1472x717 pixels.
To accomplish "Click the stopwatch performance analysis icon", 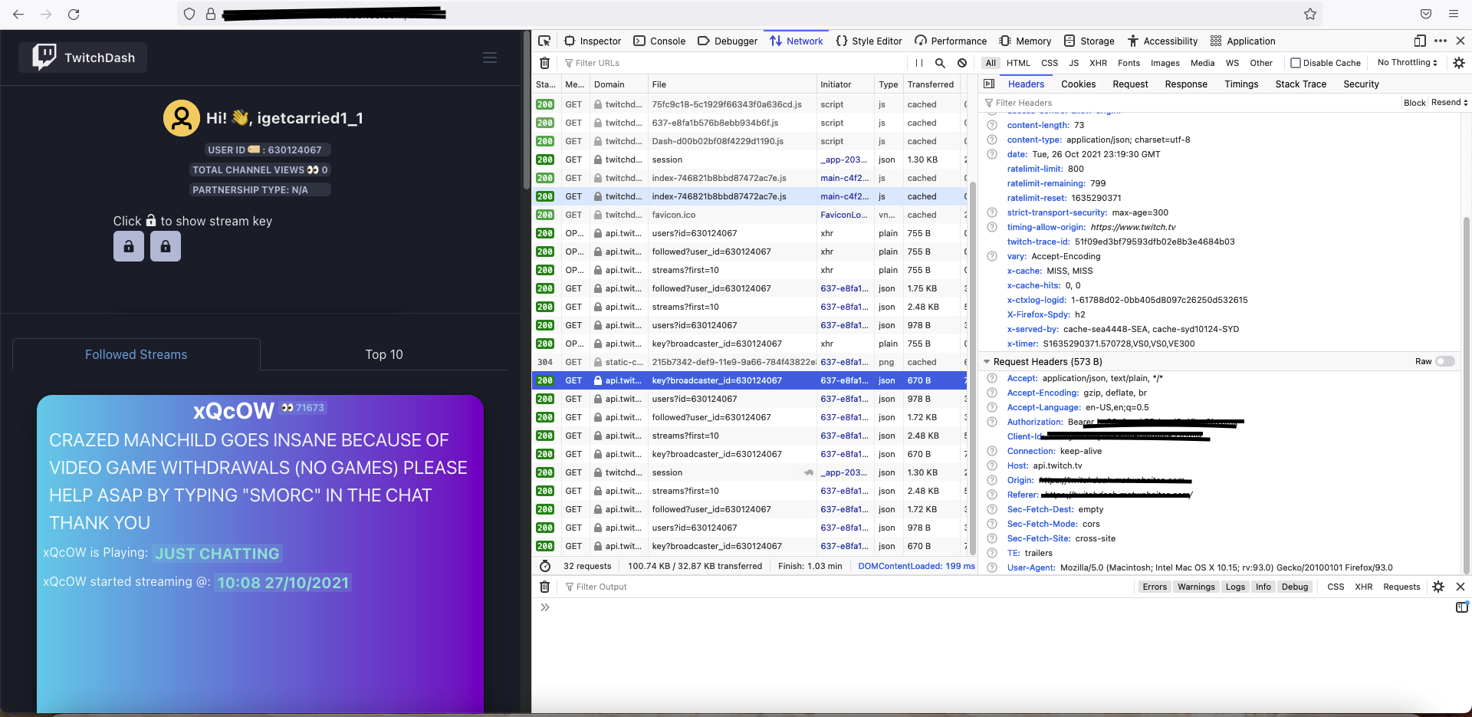I will click(545, 566).
